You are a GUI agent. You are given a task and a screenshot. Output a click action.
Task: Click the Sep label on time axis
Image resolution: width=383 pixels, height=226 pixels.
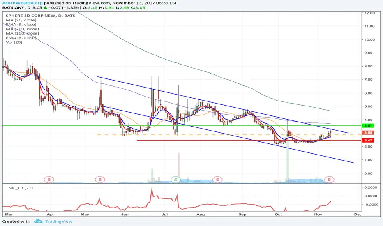242,214
